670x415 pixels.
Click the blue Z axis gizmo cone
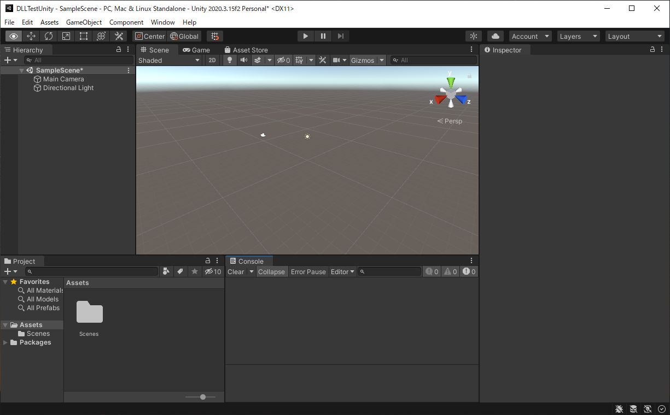(x=461, y=100)
